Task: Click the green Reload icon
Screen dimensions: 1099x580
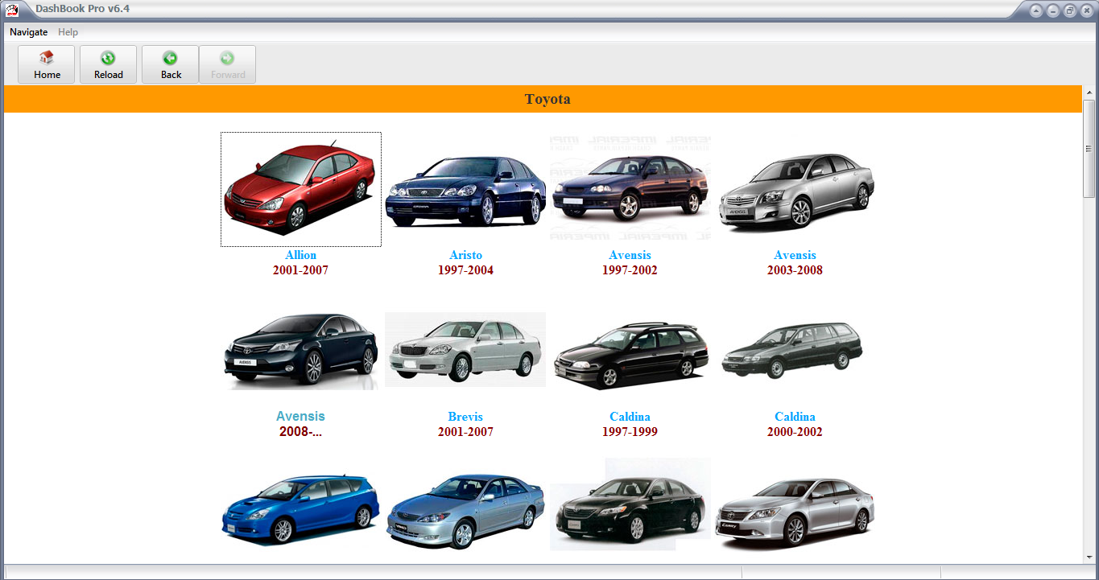Action: 108,58
